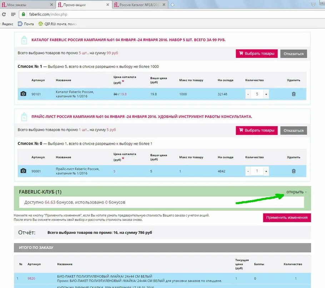The image size is (325, 288).
Task: Open a new browser tab
Action: tap(172, 5)
